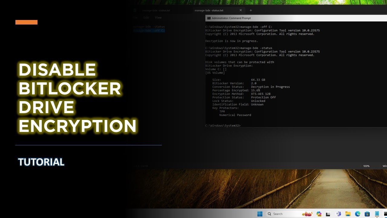
Task: Open Copilot from the taskbar
Action: click(x=319, y=214)
